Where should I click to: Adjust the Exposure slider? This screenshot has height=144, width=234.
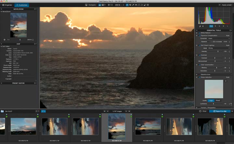tap(214, 42)
